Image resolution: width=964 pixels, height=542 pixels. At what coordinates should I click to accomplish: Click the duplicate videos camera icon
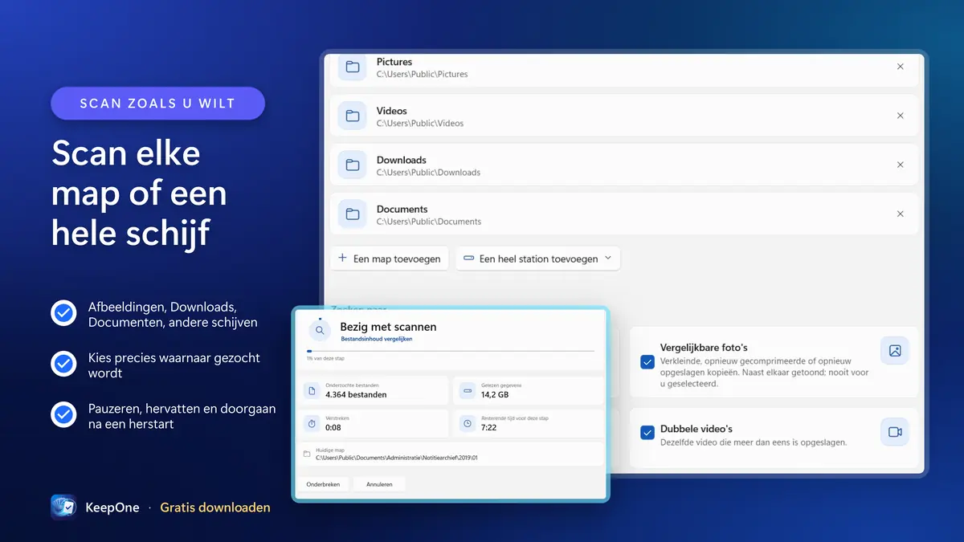[895, 432]
